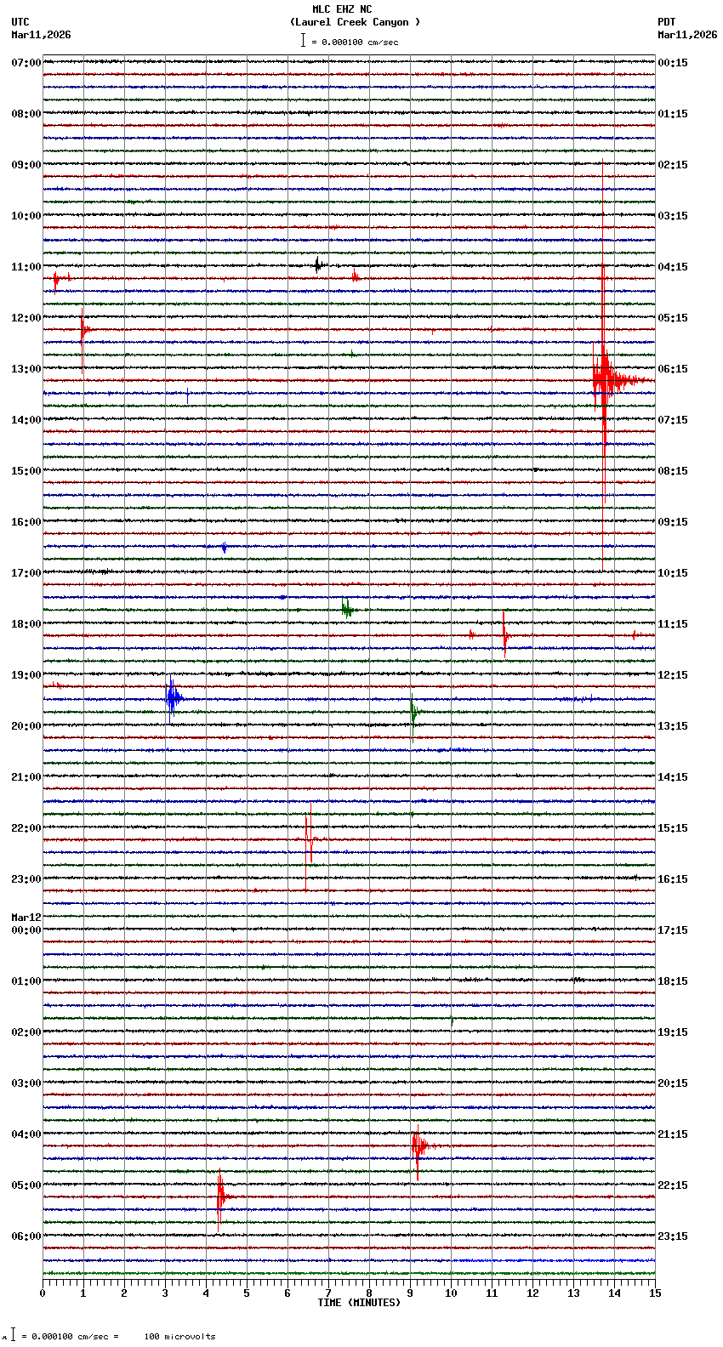Click the 18:15 PDT time label

[x=673, y=981]
